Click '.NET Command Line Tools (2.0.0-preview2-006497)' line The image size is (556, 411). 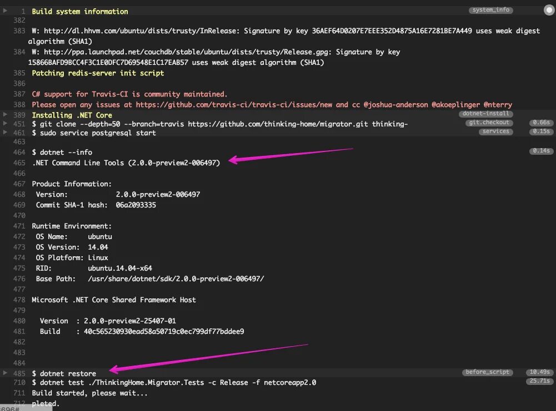pos(126,163)
